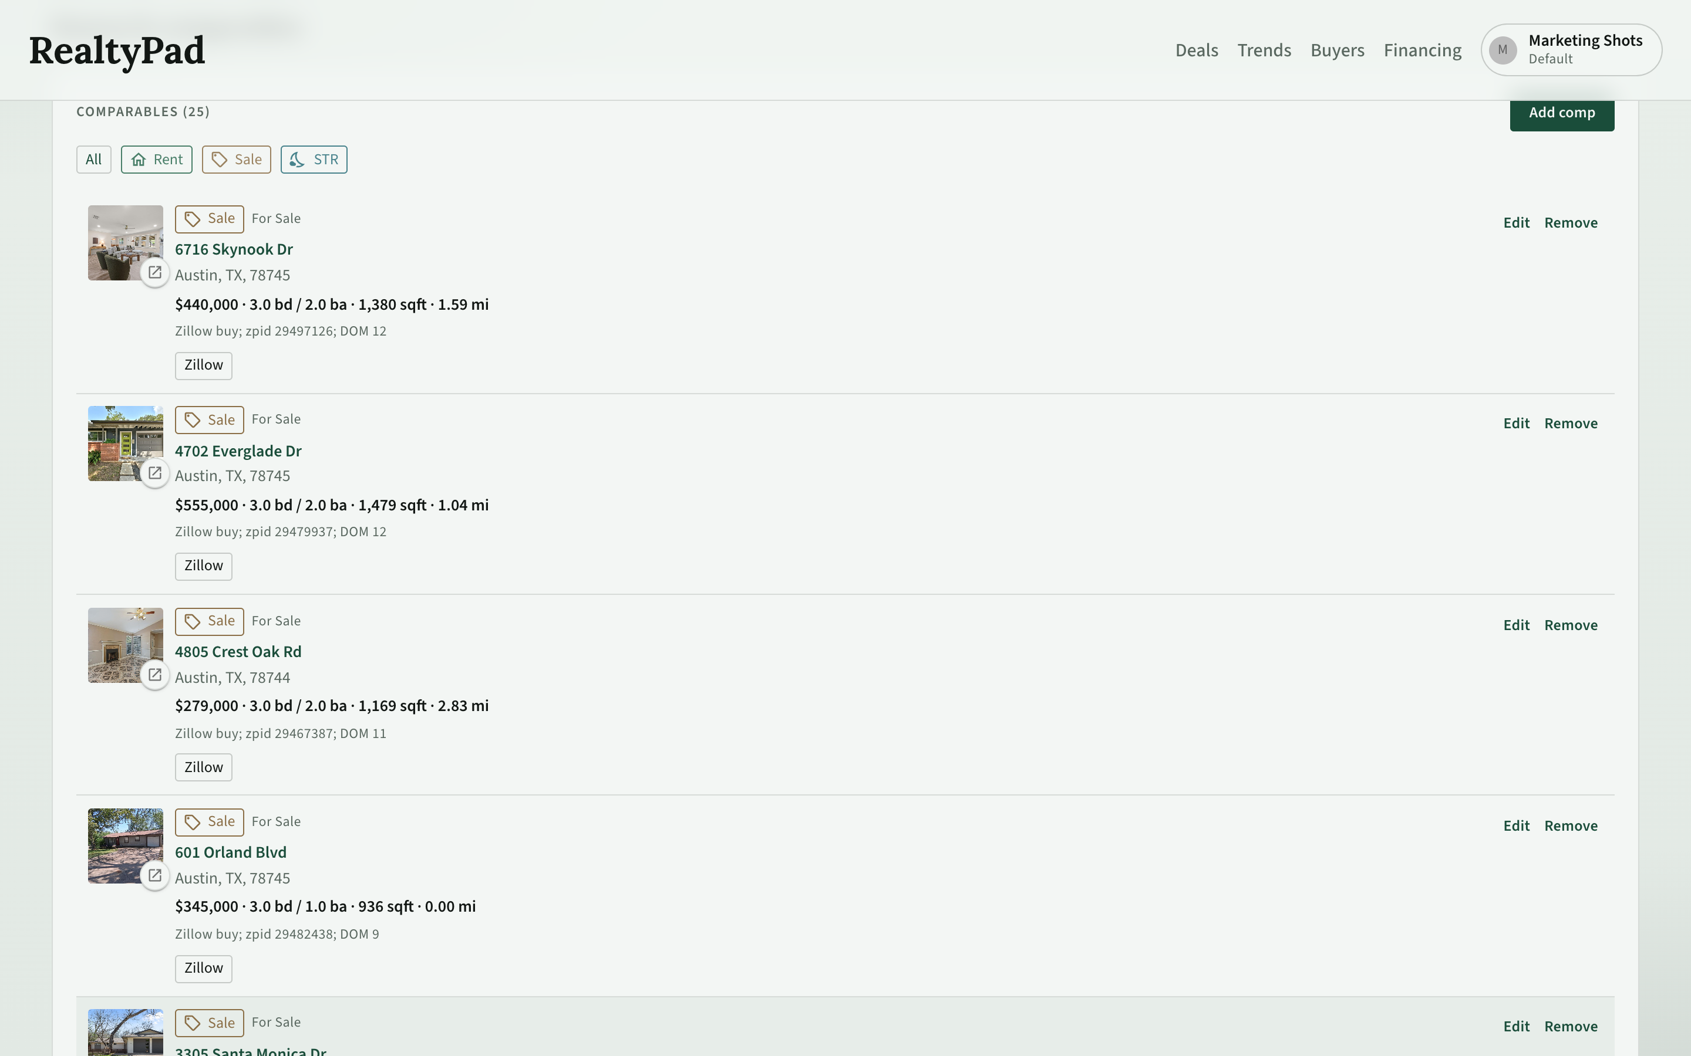Screen dimensions: 1691x1056
Task: Open 4702 Everglade Dr house photo thumbnail
Action: (x=125, y=444)
